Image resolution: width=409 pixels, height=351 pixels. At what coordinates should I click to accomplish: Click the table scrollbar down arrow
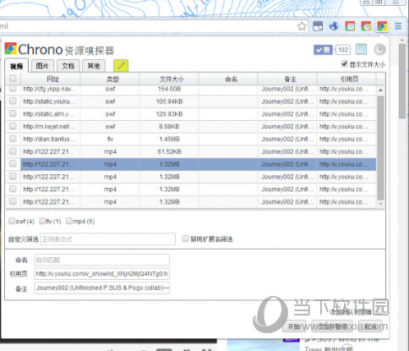pyautogui.click(x=380, y=203)
